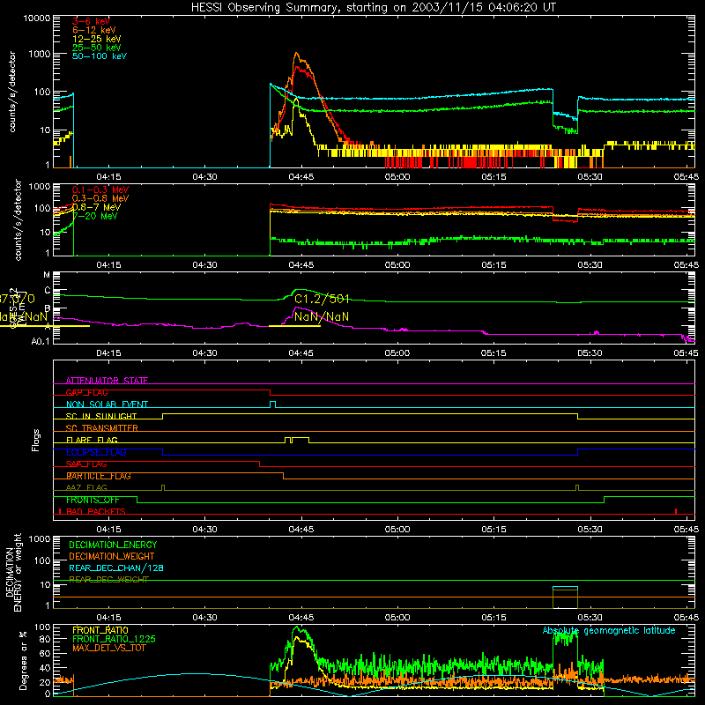Click the 10000 y-axis value of top panel
705x705 pixels.
click(x=37, y=19)
